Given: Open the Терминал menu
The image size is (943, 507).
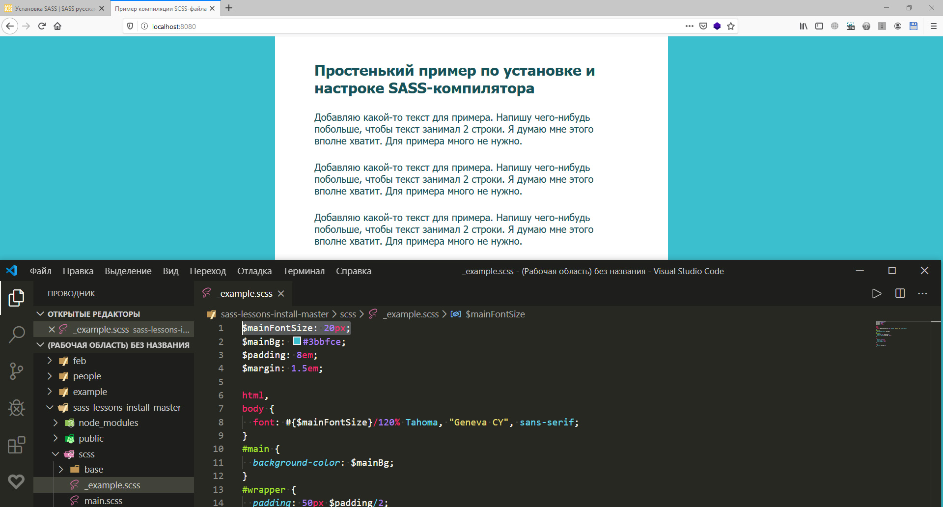Looking at the screenshot, I should [x=304, y=271].
